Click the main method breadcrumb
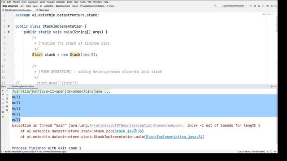Viewport: 287px width, 161px height. (111, 6)
